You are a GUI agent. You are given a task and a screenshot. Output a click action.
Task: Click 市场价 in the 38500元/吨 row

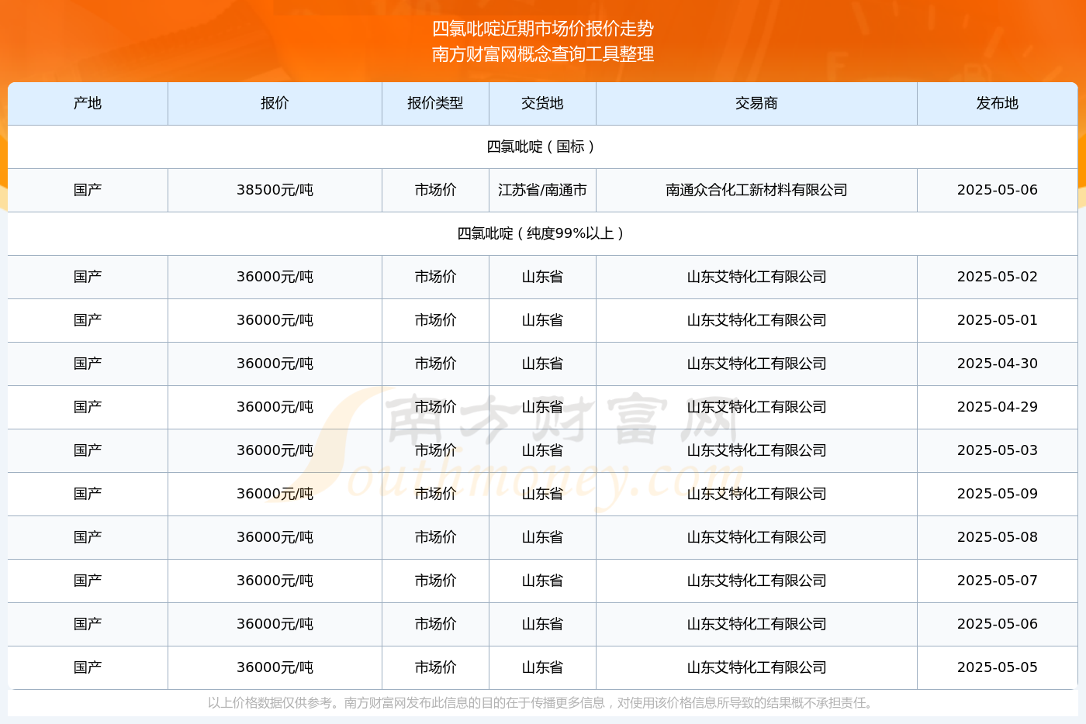click(x=435, y=190)
